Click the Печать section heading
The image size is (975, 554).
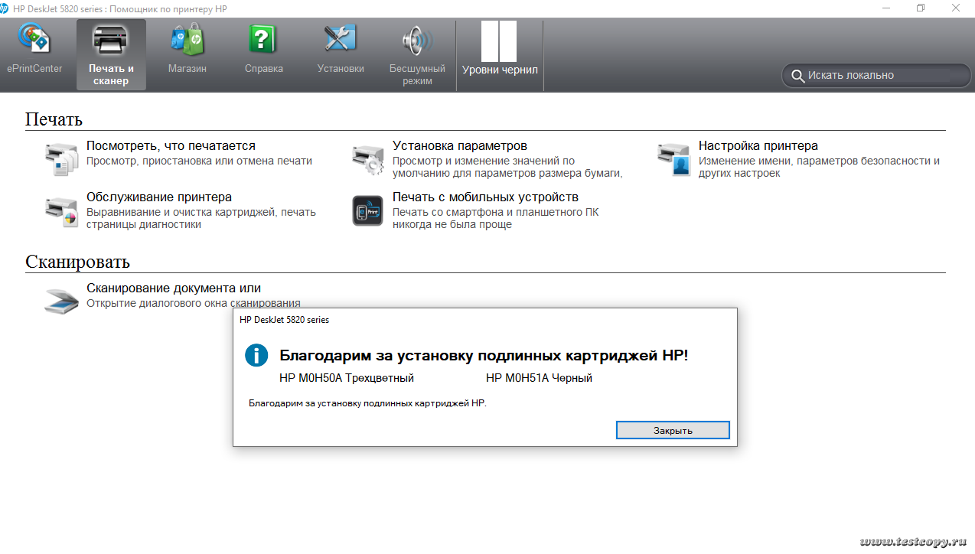point(54,119)
